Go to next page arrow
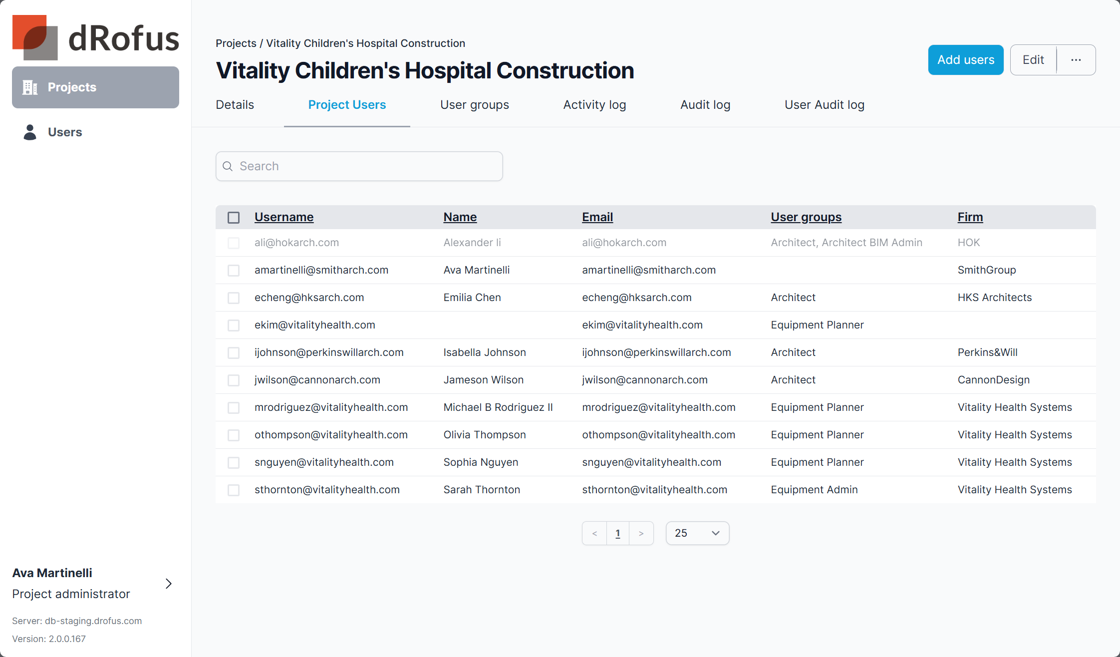 pos(641,533)
